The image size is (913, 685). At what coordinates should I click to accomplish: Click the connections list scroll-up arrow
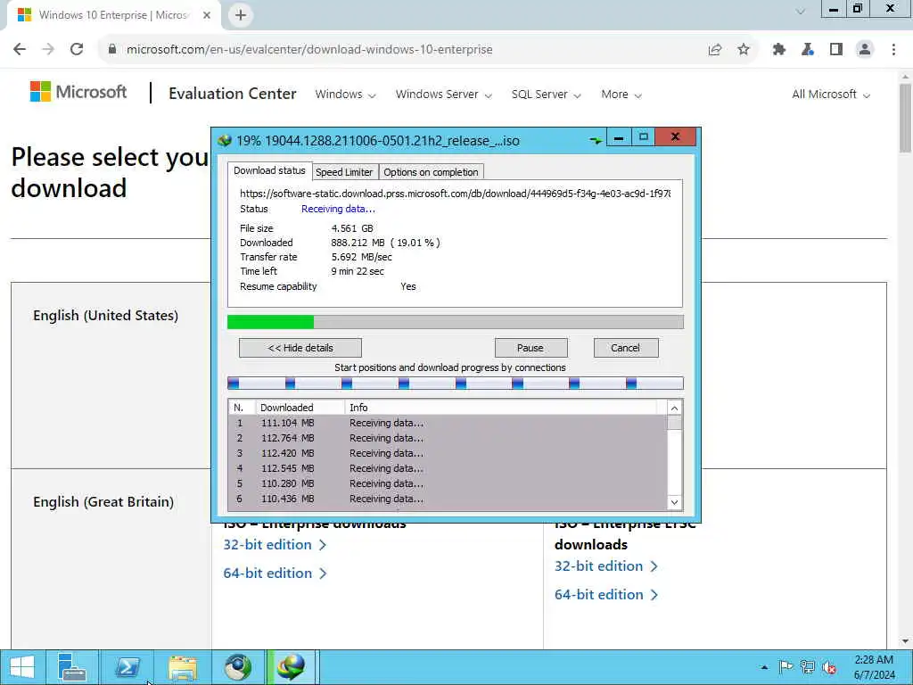[674, 408]
